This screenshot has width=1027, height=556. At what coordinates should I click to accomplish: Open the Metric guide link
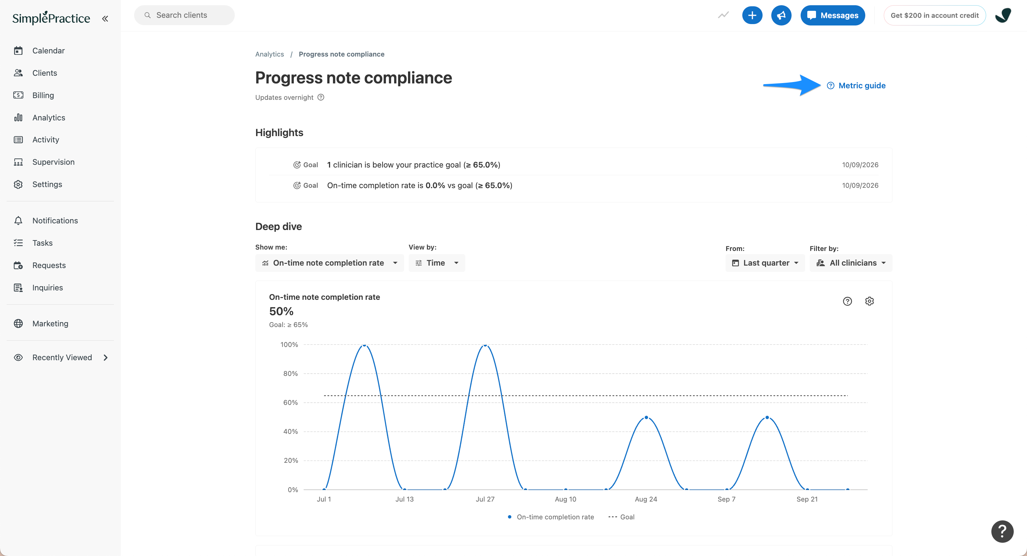point(856,85)
